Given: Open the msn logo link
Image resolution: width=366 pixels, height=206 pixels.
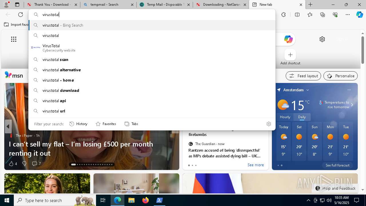Looking at the screenshot, I should pyautogui.click(x=14, y=75).
